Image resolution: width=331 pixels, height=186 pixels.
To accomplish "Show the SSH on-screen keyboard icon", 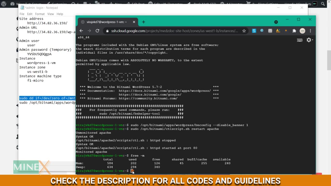I will (x=300, y=40).
